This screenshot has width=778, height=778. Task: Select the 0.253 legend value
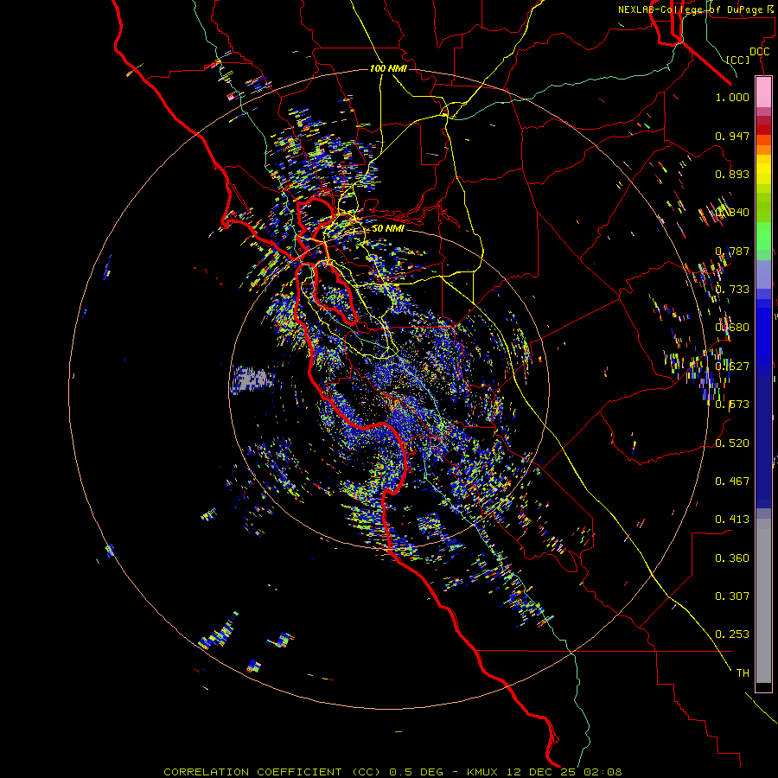coord(732,635)
